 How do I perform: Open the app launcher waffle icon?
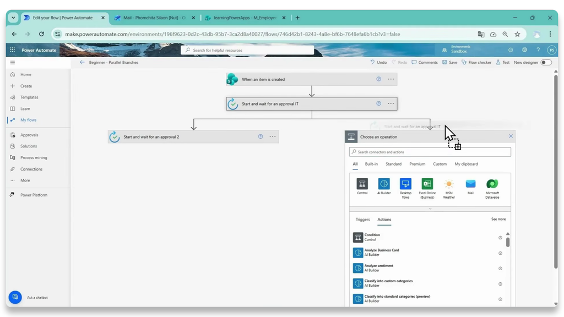[x=13, y=50]
